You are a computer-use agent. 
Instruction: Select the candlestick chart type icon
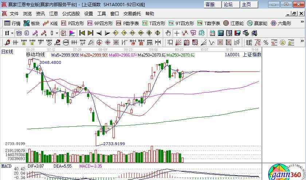52,33
